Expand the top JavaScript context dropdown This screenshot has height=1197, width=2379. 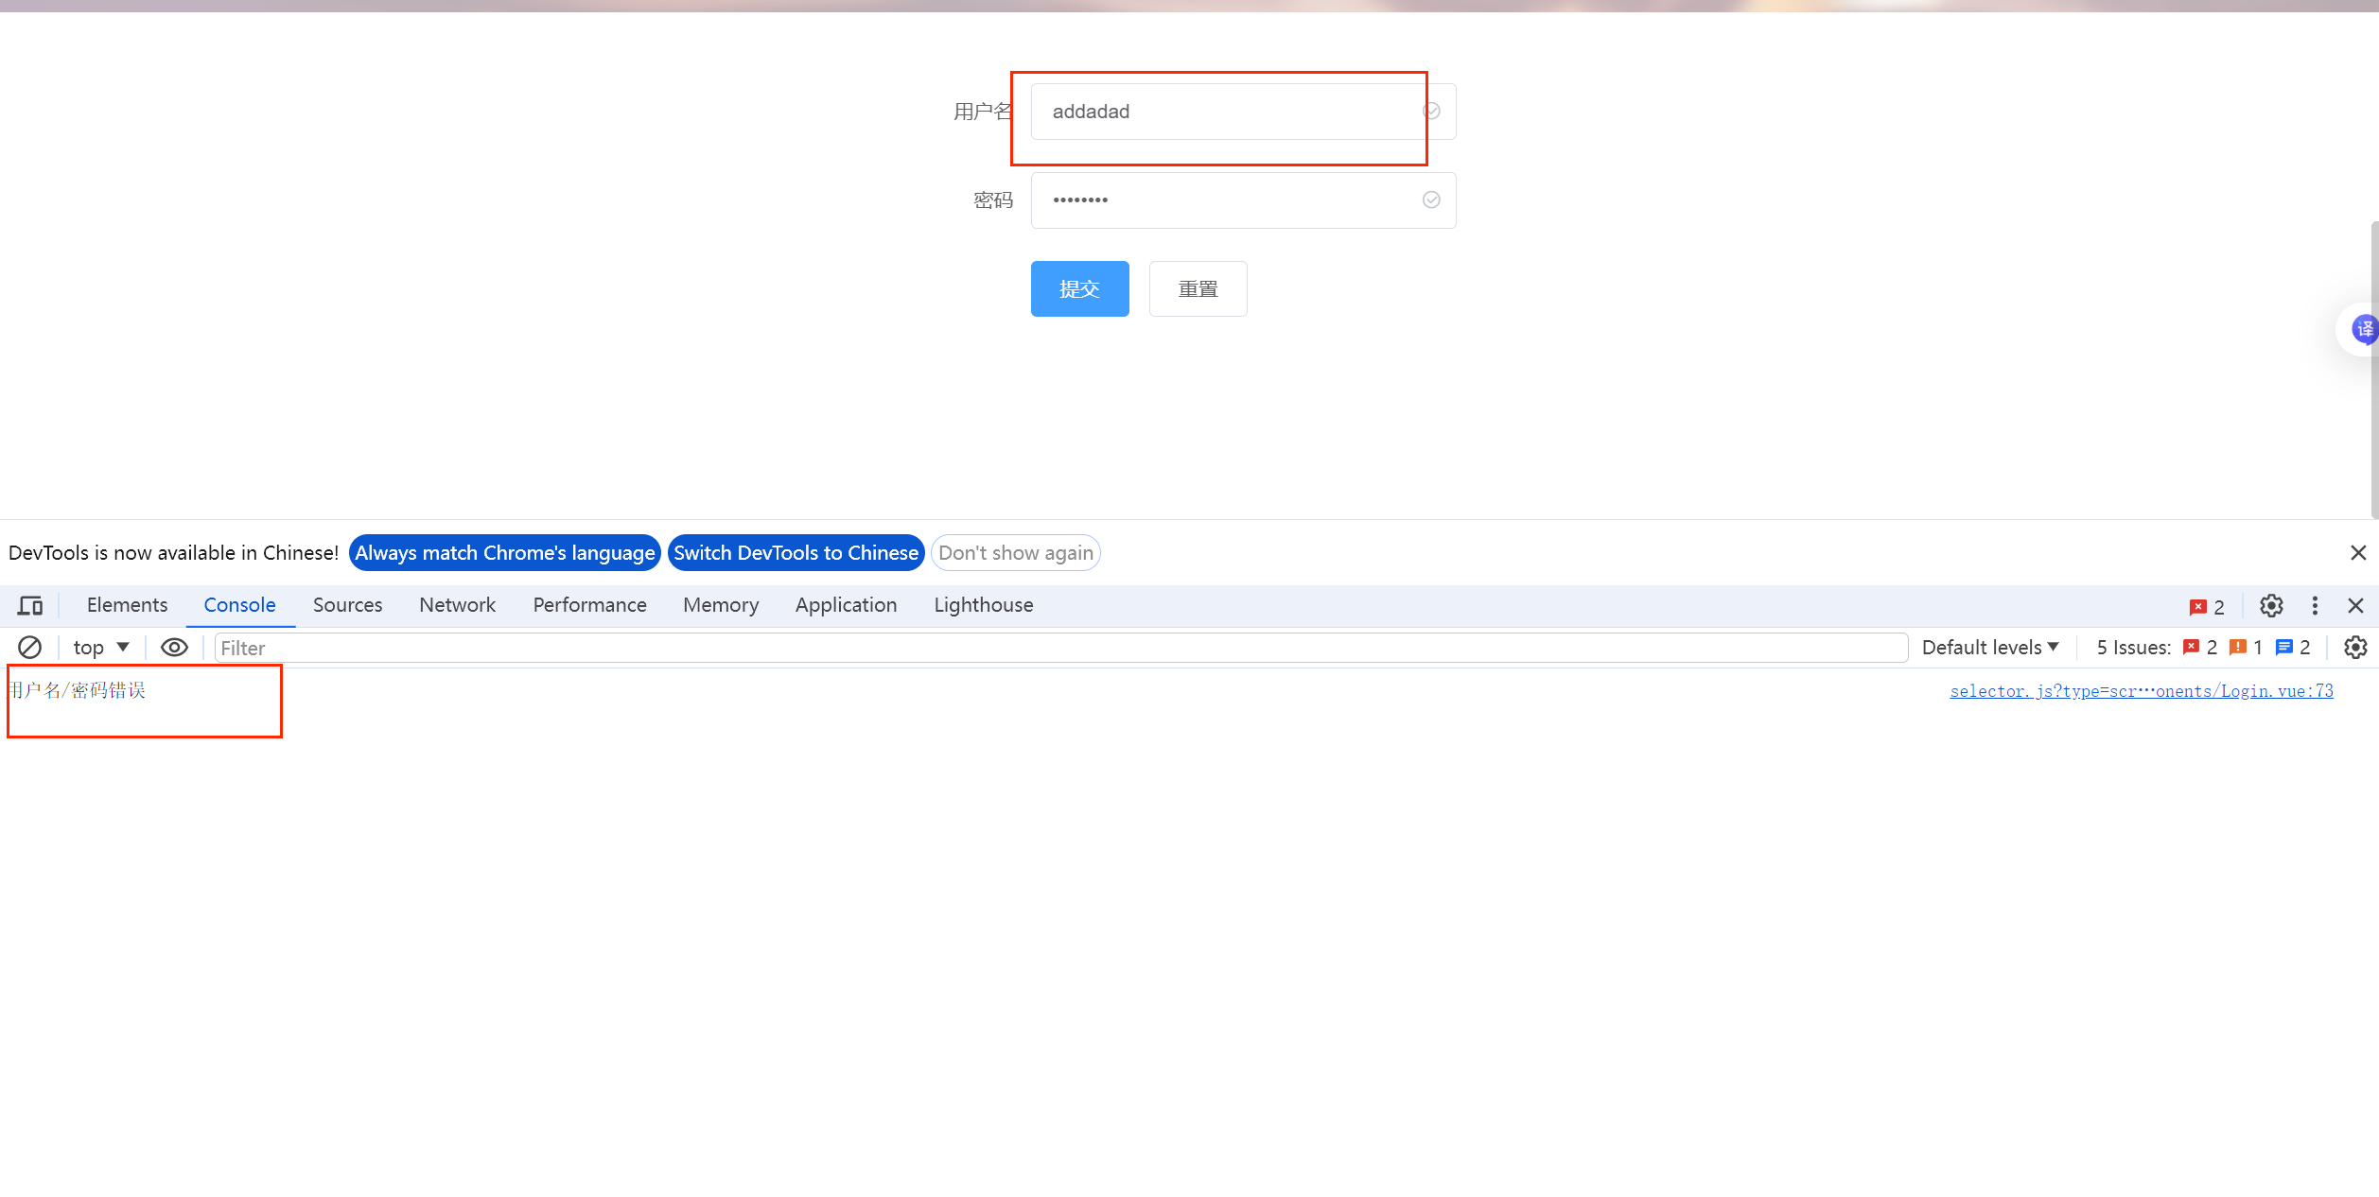click(x=101, y=648)
